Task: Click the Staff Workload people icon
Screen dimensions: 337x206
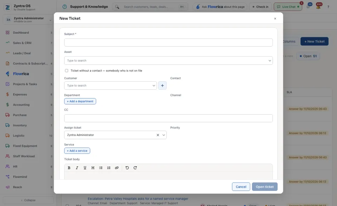Action: coord(7,156)
